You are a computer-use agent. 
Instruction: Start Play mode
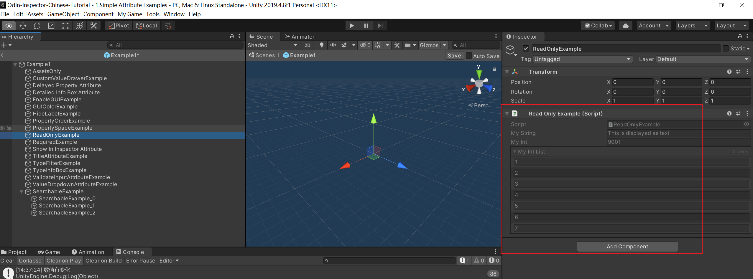(x=352, y=26)
